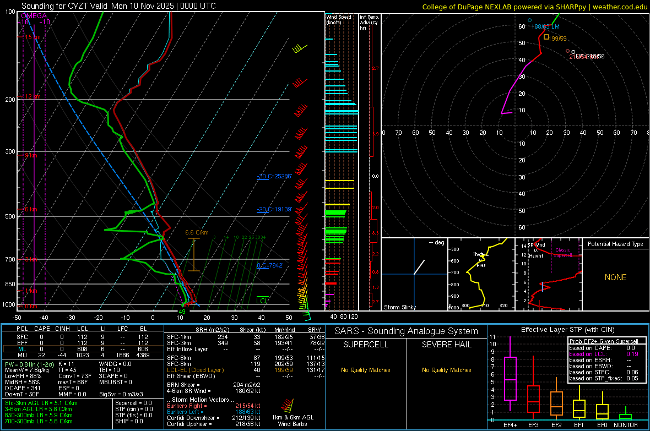Click the 'Corfidi Upshear =' row
The image size is (650, 431).
point(214,424)
